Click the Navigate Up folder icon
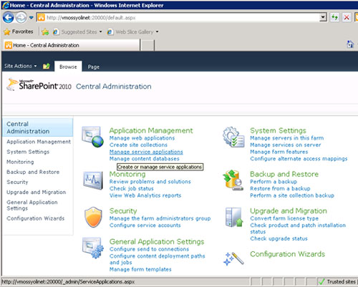358x287 pixels. coord(47,66)
